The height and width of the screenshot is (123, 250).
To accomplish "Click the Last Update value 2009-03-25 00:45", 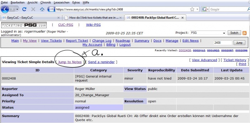I will [x=229, y=79].
